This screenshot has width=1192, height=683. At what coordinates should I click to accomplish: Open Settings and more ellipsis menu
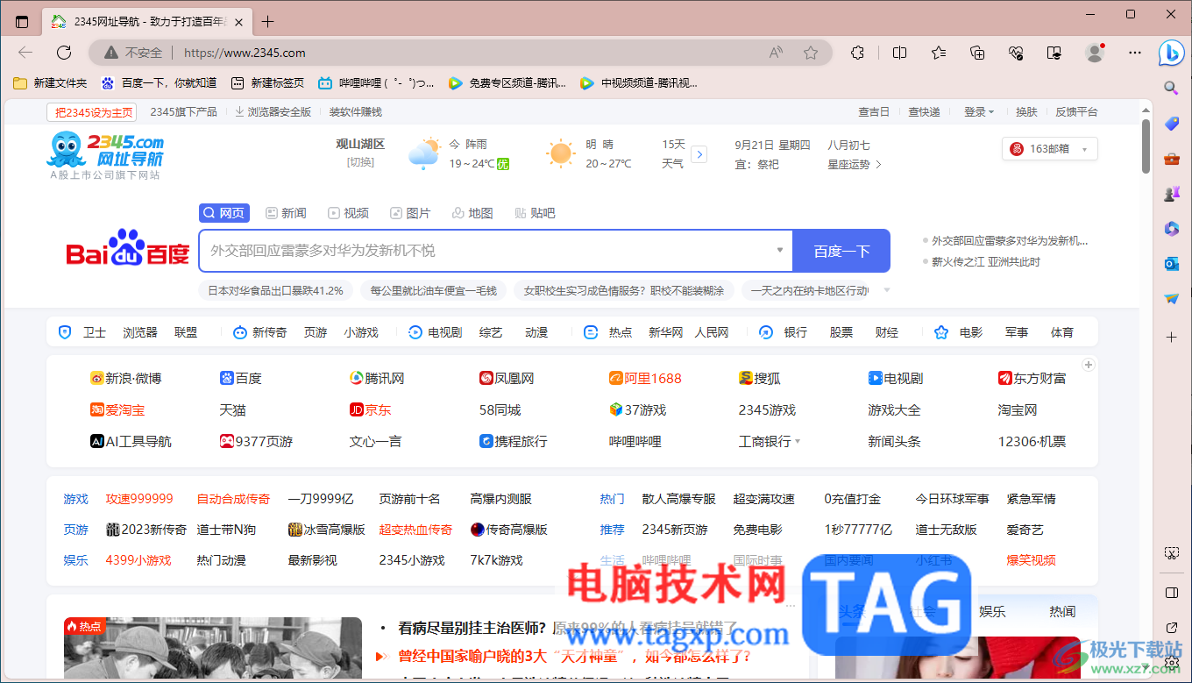1135,53
